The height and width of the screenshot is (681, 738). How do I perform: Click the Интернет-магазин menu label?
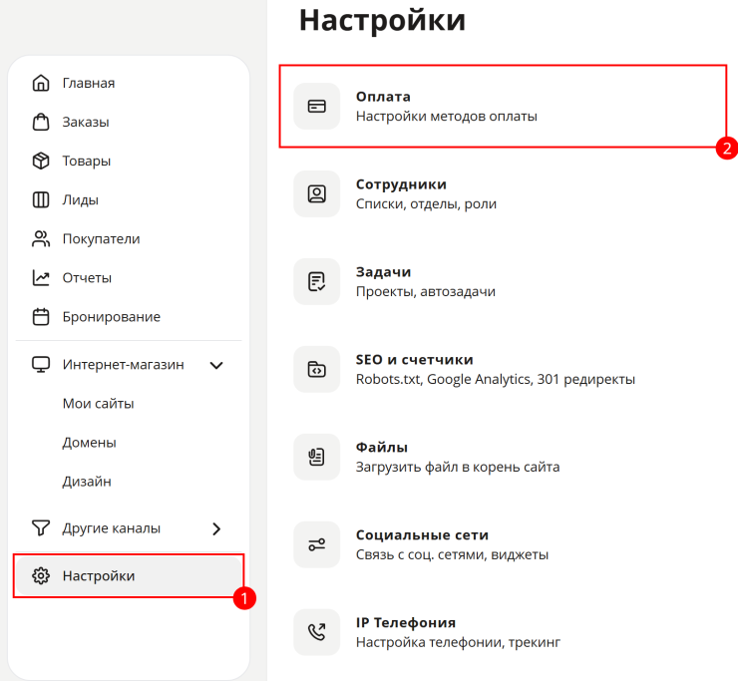tap(124, 365)
